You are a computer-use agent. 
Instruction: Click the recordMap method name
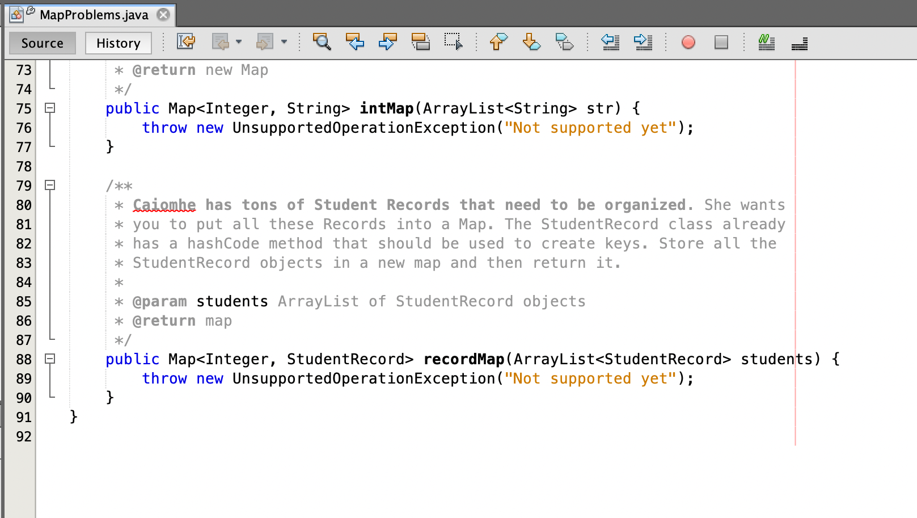(x=464, y=359)
